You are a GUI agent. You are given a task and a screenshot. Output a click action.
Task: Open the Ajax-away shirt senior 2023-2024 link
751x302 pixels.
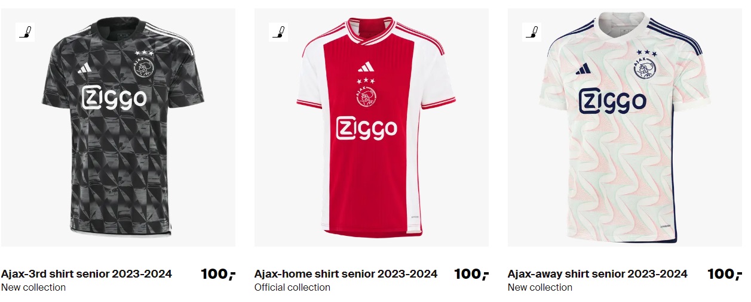click(x=597, y=274)
